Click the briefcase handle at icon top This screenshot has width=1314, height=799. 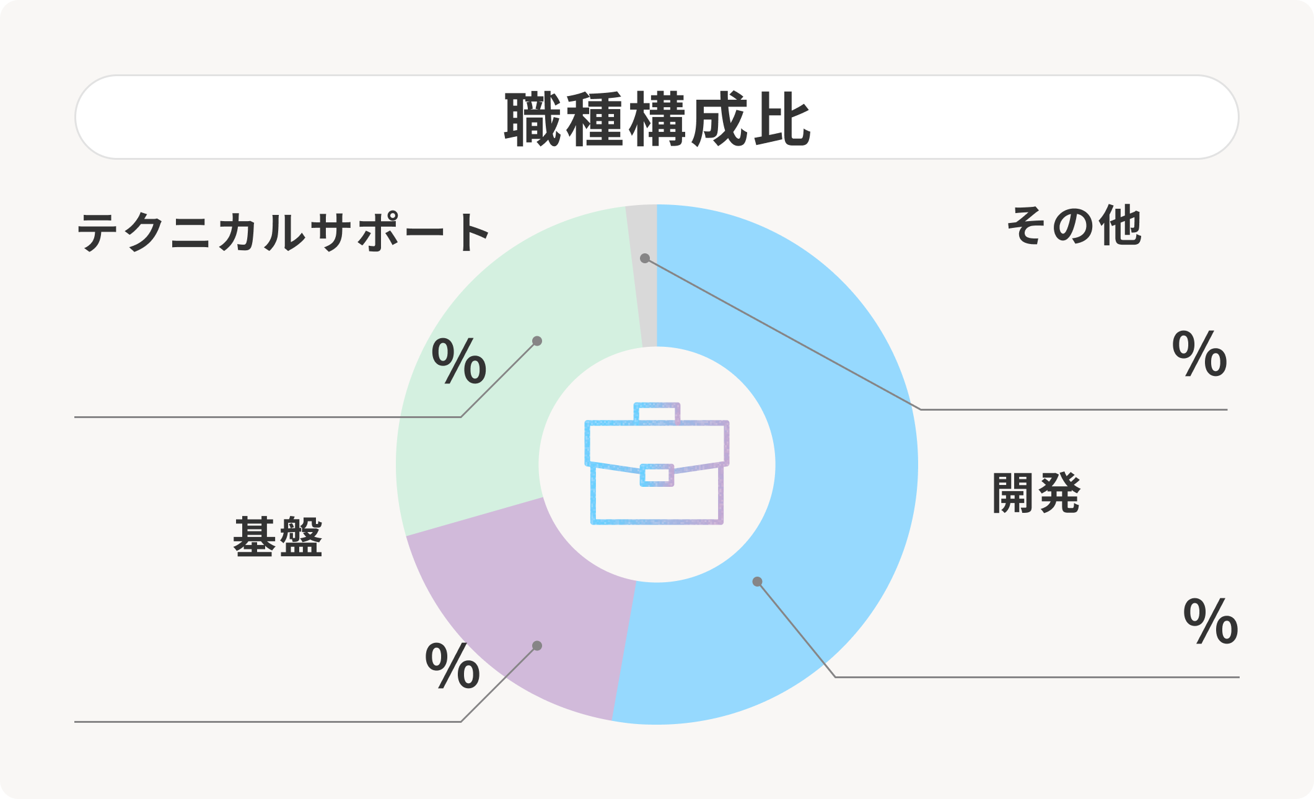(657, 413)
